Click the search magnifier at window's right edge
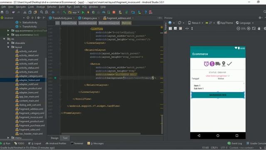This screenshot has height=150, width=266. (265, 12)
